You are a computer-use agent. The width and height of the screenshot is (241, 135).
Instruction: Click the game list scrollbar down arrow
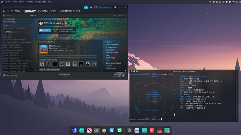36,71
